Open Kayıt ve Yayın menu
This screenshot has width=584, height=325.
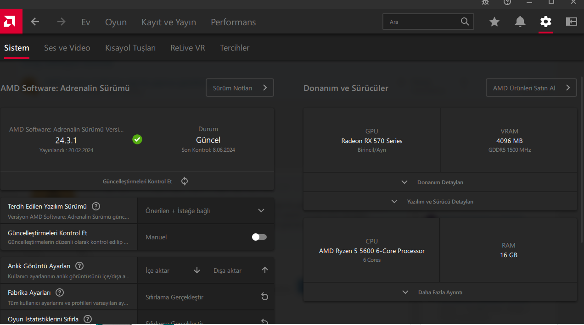(x=168, y=22)
